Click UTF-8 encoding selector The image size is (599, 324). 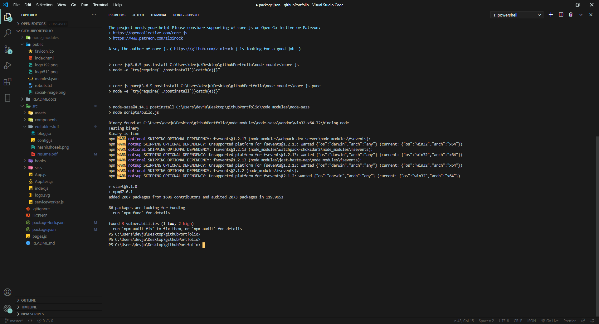pyautogui.click(x=504, y=321)
